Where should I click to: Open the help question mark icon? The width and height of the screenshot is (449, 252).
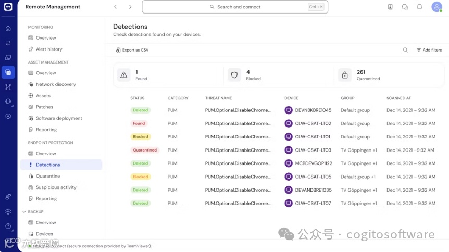pyautogui.click(x=8, y=226)
